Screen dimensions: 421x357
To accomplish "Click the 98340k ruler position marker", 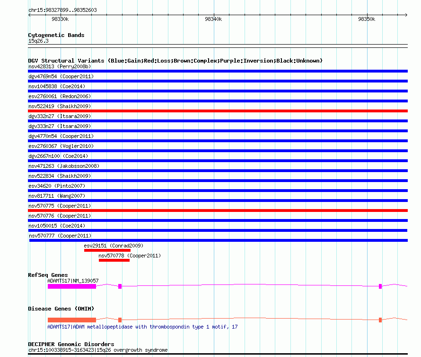I will point(213,19).
